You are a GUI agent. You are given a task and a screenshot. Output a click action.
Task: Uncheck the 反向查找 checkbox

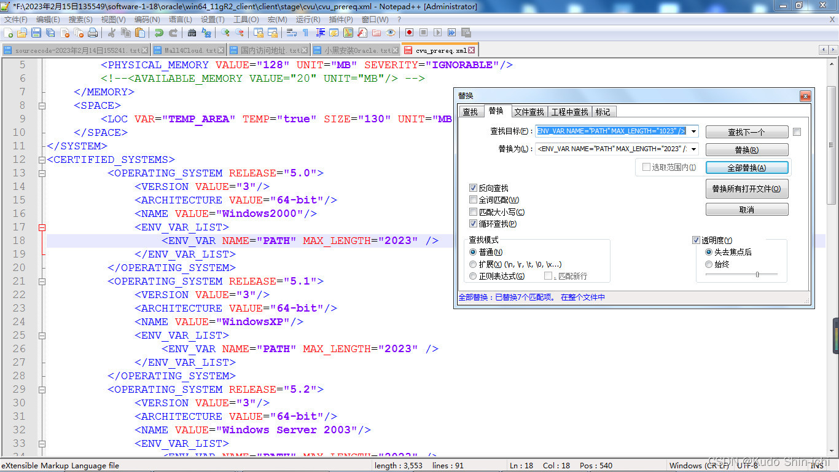click(x=473, y=188)
